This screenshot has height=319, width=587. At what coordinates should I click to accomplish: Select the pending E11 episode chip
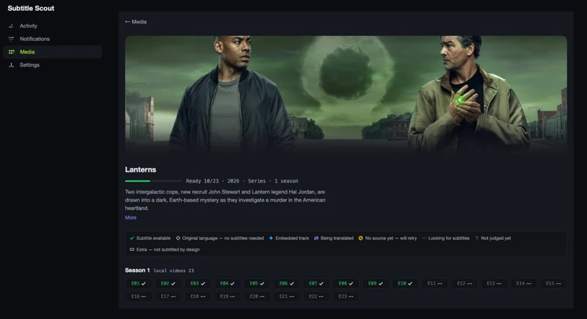pyautogui.click(x=434, y=284)
